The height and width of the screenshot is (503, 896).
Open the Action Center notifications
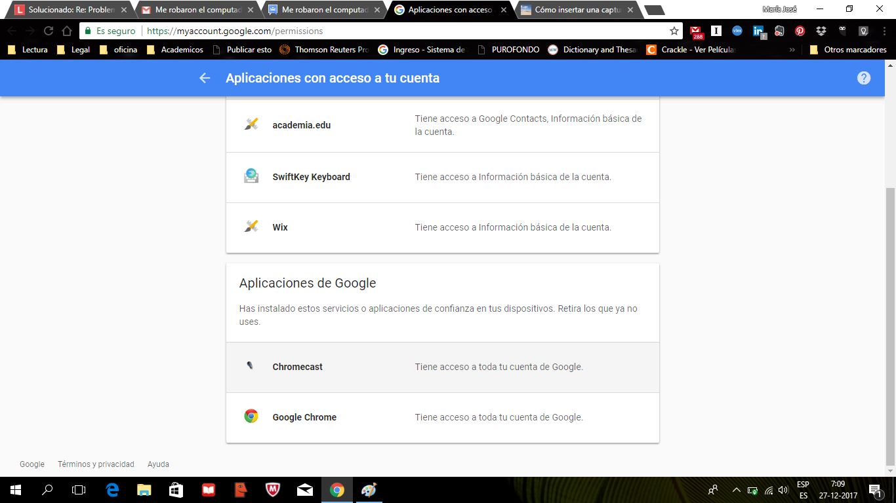pos(874,490)
